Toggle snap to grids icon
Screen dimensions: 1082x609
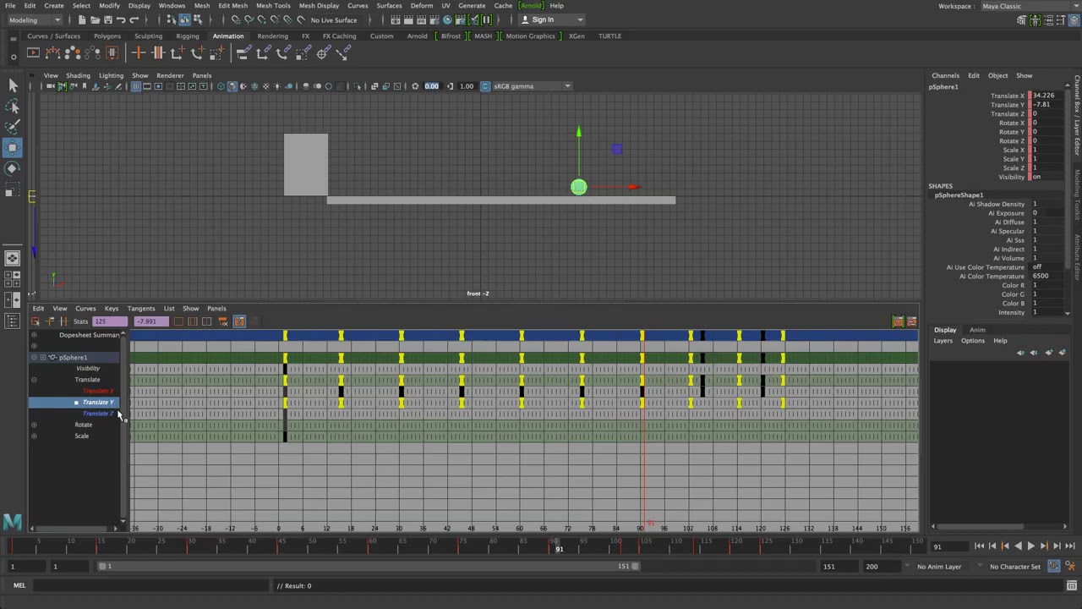tap(236, 19)
